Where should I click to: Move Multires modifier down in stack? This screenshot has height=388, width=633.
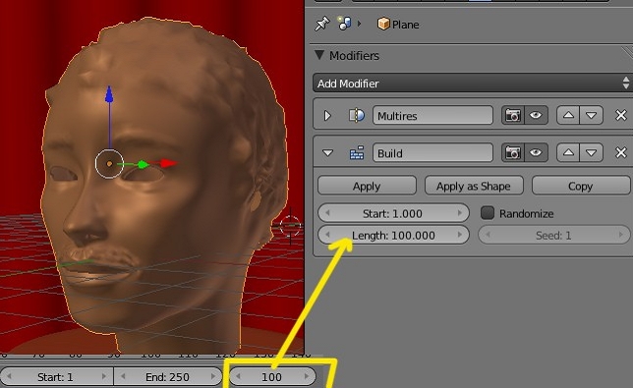(x=592, y=115)
